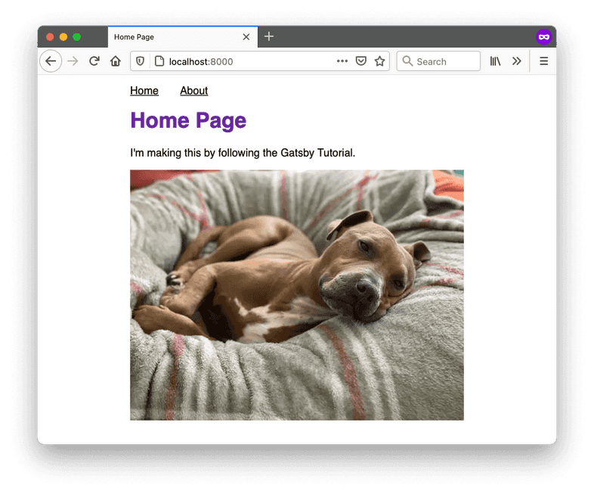Click the browser Back arrow button
The height and width of the screenshot is (494, 594).
(x=51, y=61)
